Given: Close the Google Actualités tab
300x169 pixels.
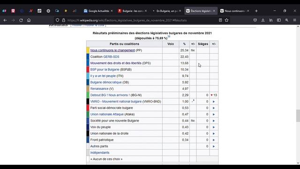Looking at the screenshot, I should (112, 11).
